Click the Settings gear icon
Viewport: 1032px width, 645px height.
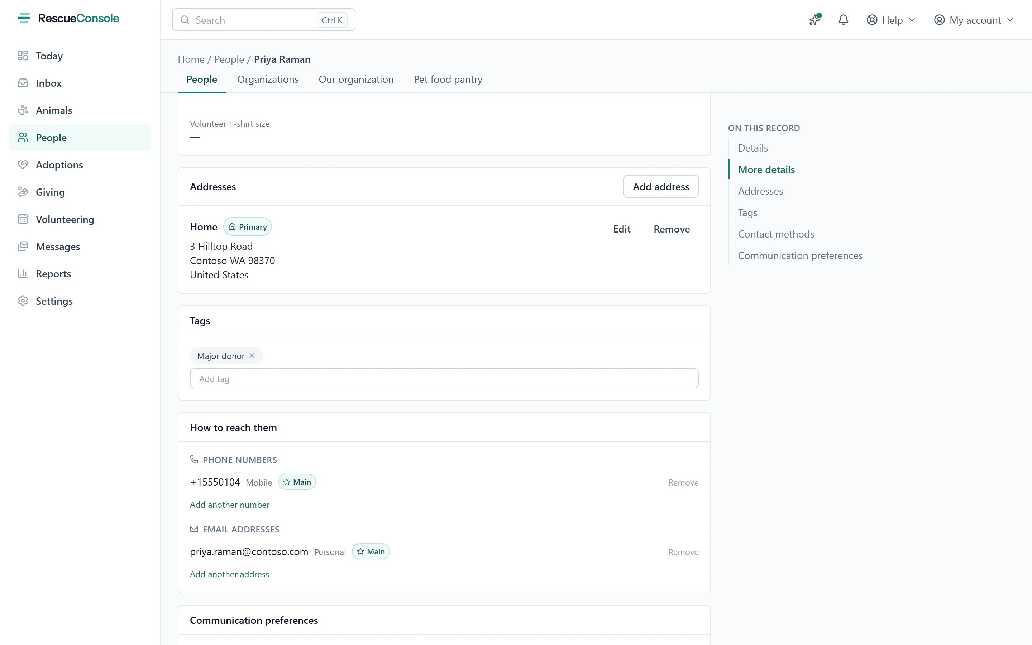pyautogui.click(x=23, y=301)
